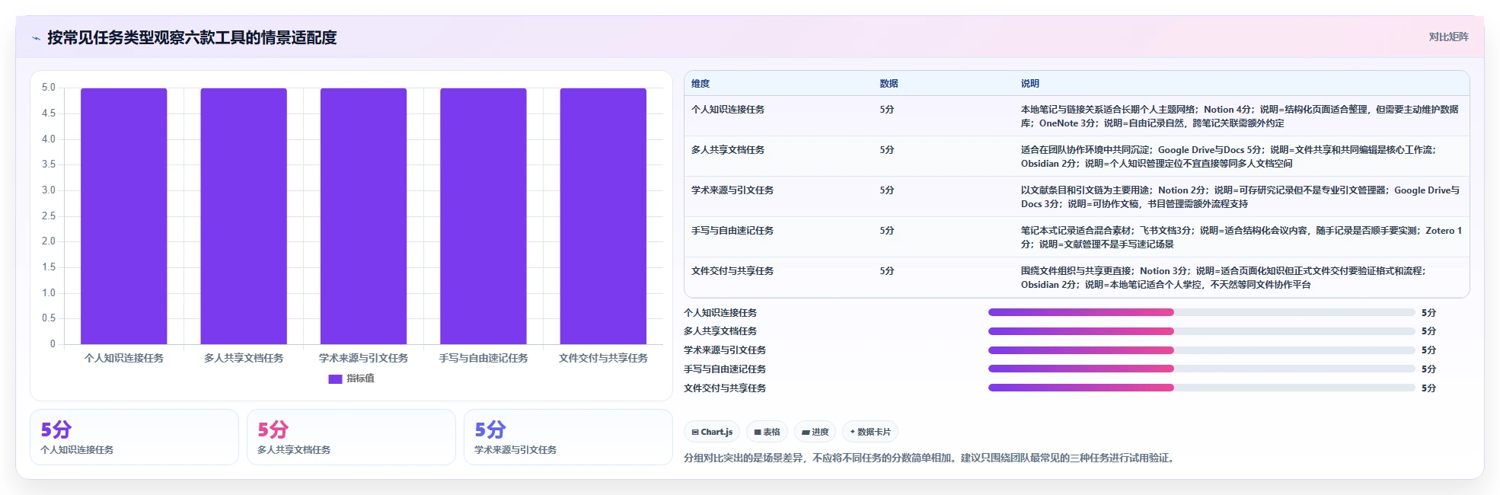Viewport: 1500px width, 495px height.
Task: Click the chart bar for 学术来源与引文任务
Action: pos(363,216)
